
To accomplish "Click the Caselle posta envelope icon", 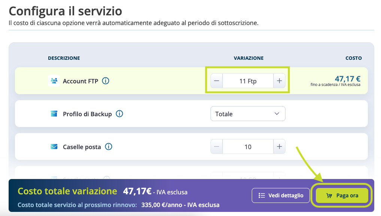I will [54, 147].
